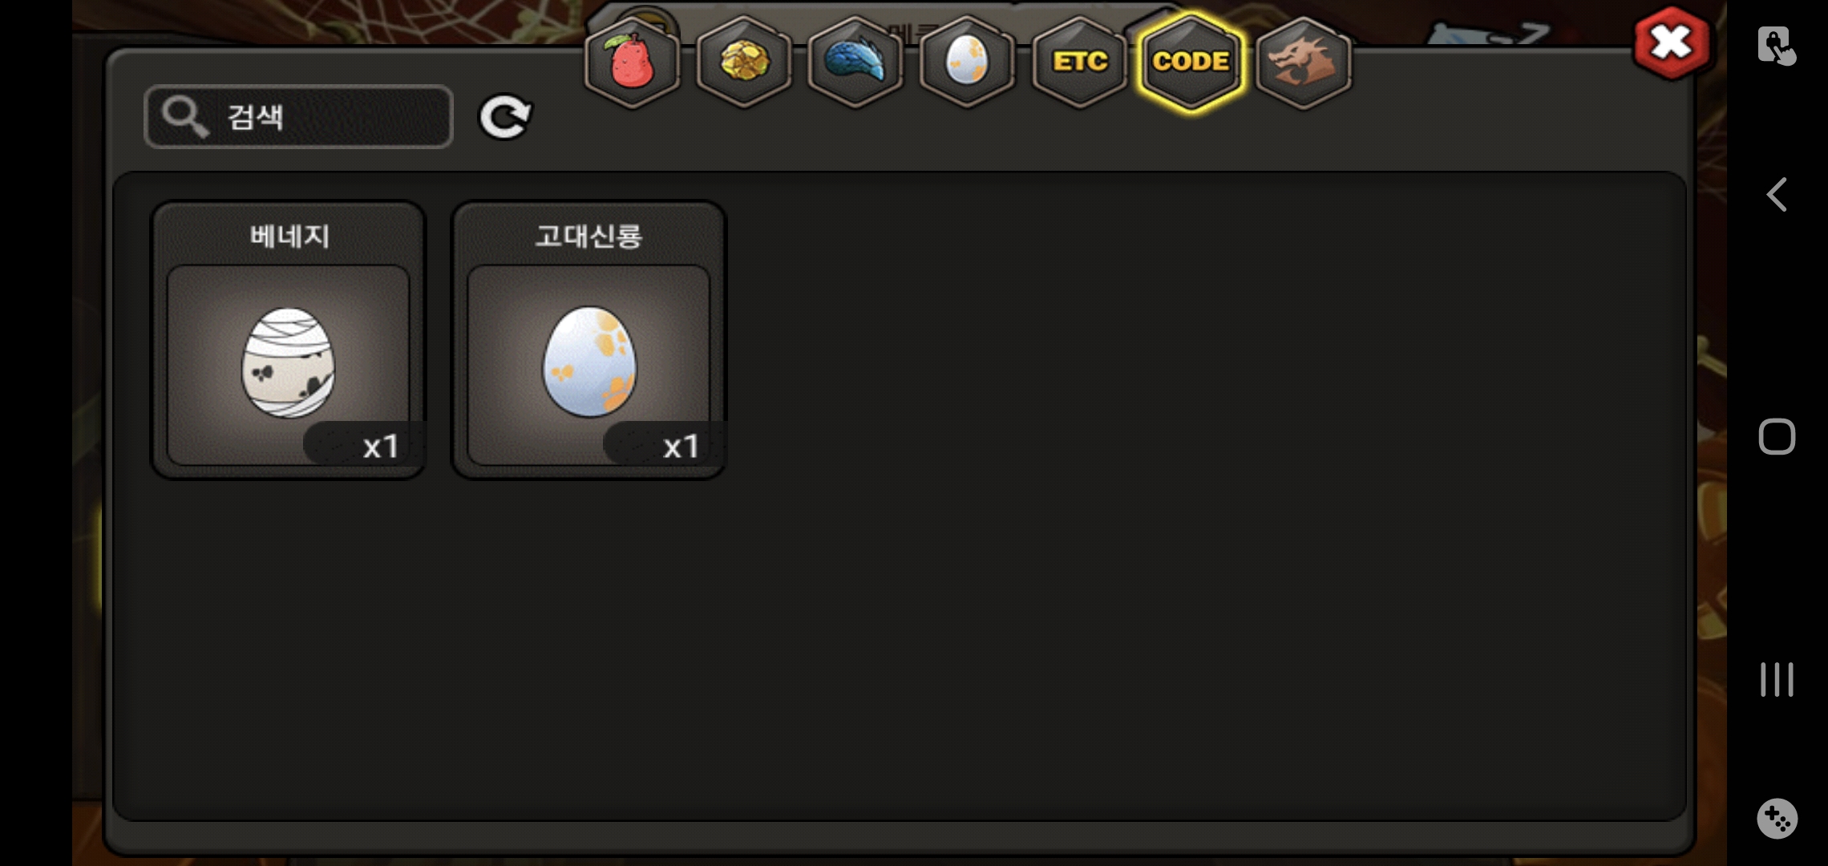1828x866 pixels.
Task: Select the 고대신룡 spotted egg item
Action: [x=588, y=340]
